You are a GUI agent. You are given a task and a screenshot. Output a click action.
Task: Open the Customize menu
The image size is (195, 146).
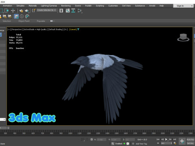click(113, 6)
